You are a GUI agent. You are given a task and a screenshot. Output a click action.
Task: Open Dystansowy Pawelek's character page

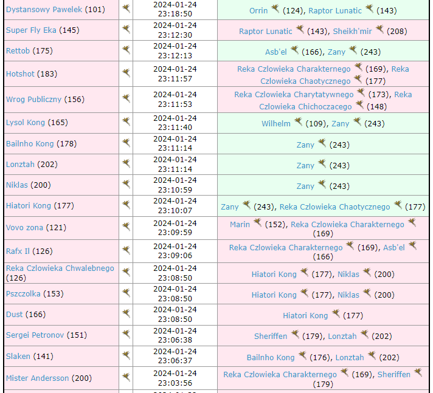click(44, 10)
